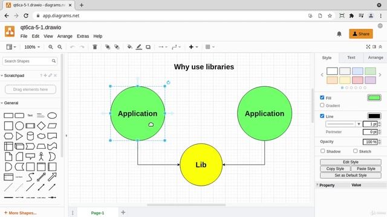Redo the last action
The image size is (387, 217).
coord(82,47)
